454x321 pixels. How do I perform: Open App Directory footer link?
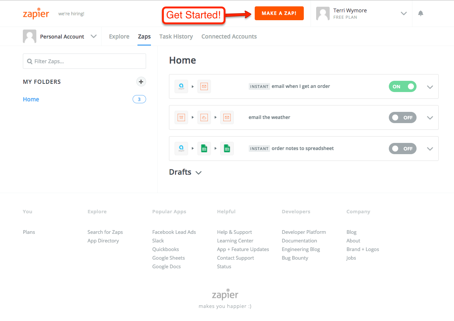pyautogui.click(x=103, y=241)
